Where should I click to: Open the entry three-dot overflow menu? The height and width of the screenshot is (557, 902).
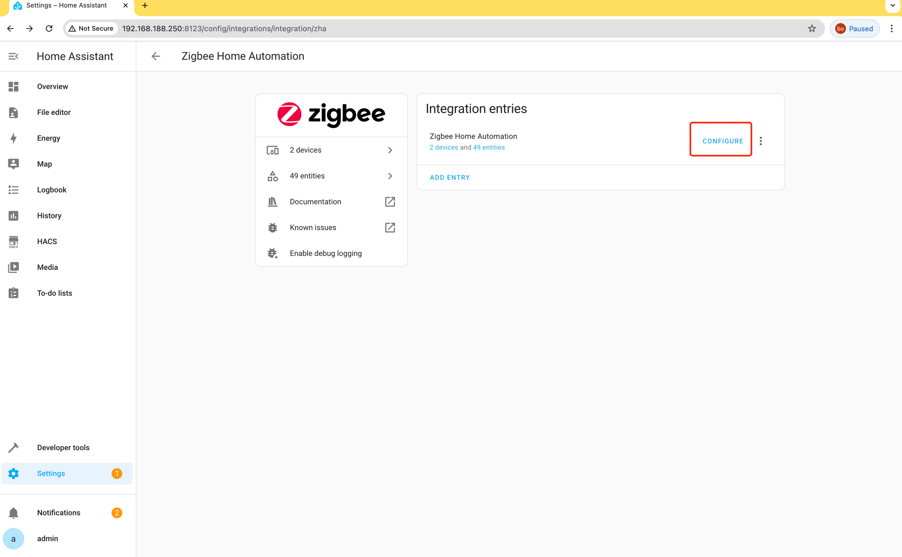click(761, 141)
